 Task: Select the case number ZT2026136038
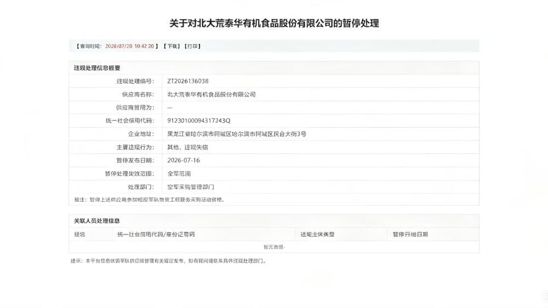(187, 81)
